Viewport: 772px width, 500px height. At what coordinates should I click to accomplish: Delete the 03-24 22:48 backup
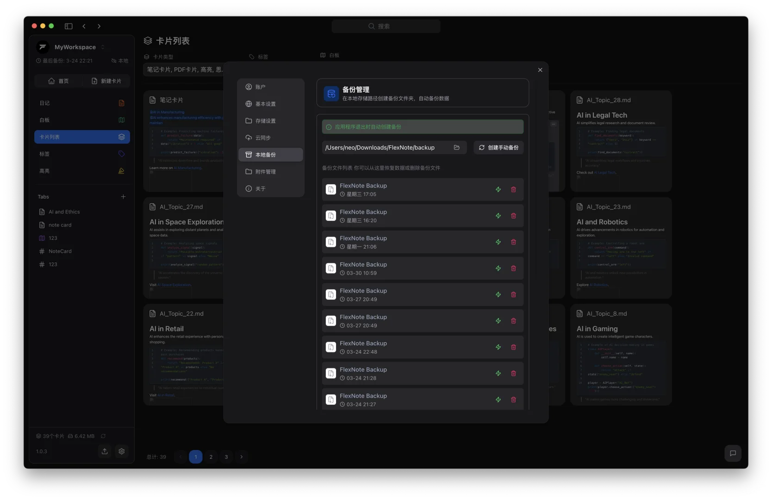pos(513,347)
